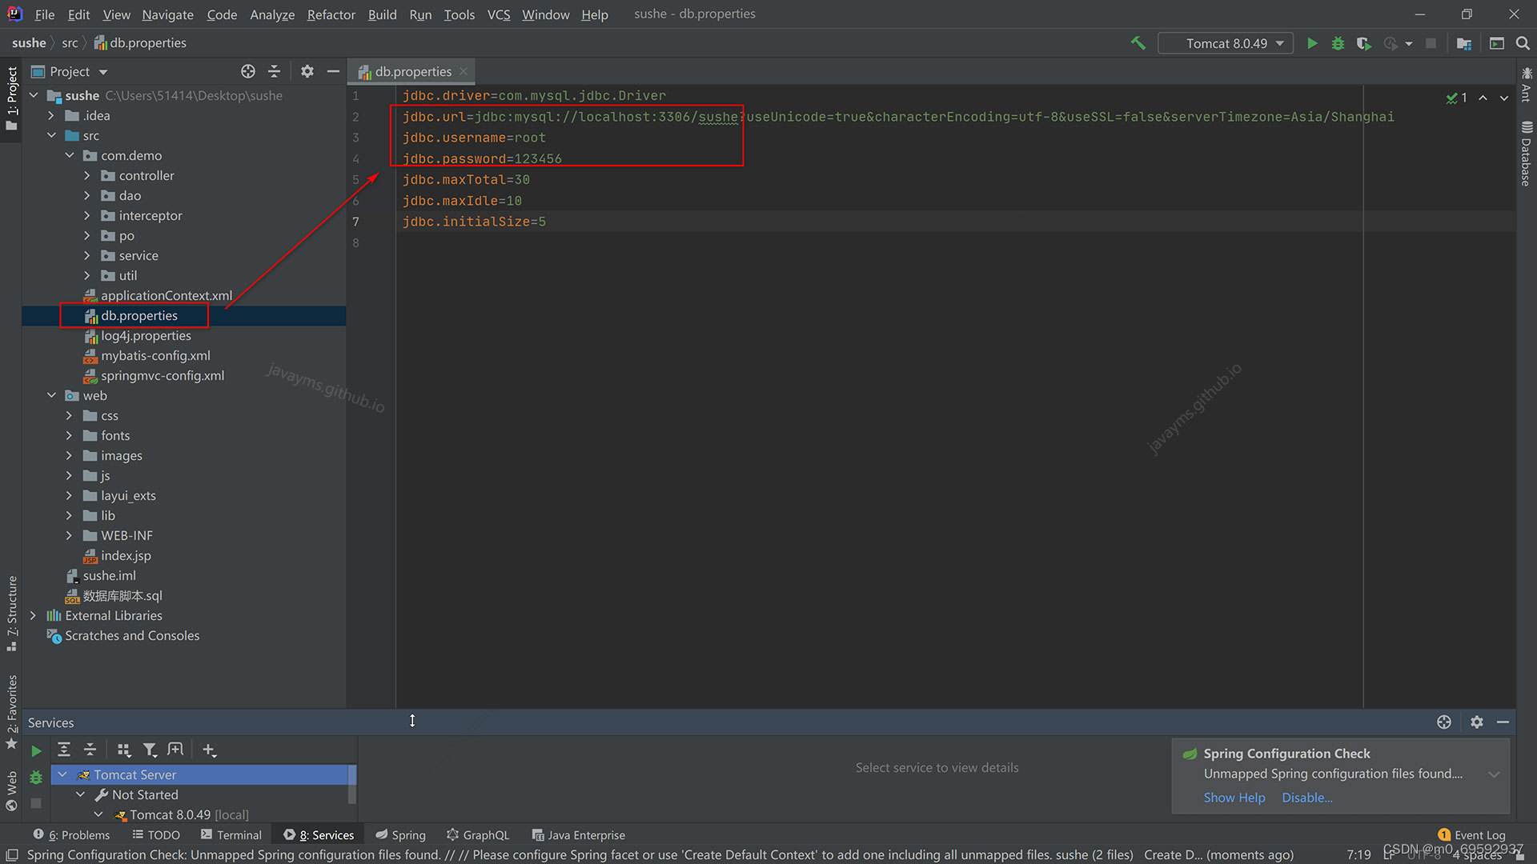
Task: Click the Disable... link in notification
Action: pos(1306,798)
